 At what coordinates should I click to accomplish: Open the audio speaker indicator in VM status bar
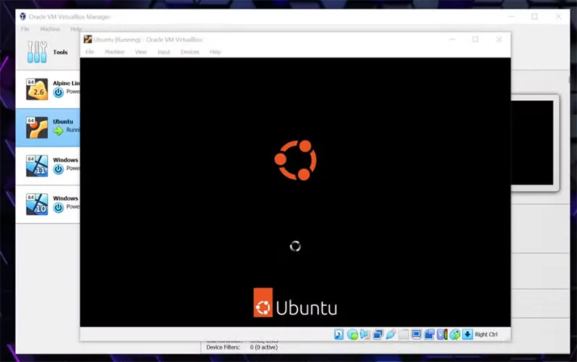tap(365, 334)
